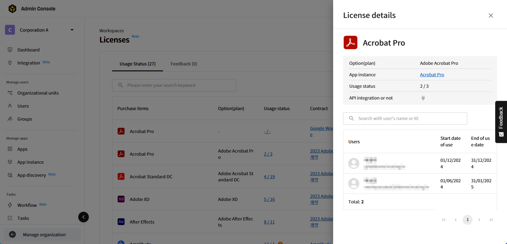The image size is (507, 244).
Task: Click the Start date of use column header
Action: (450, 141)
